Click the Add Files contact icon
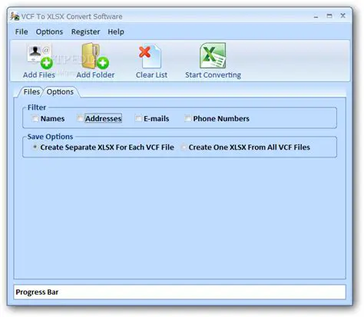Image resolution: width=364 pixels, height=317 pixels. click(40, 57)
